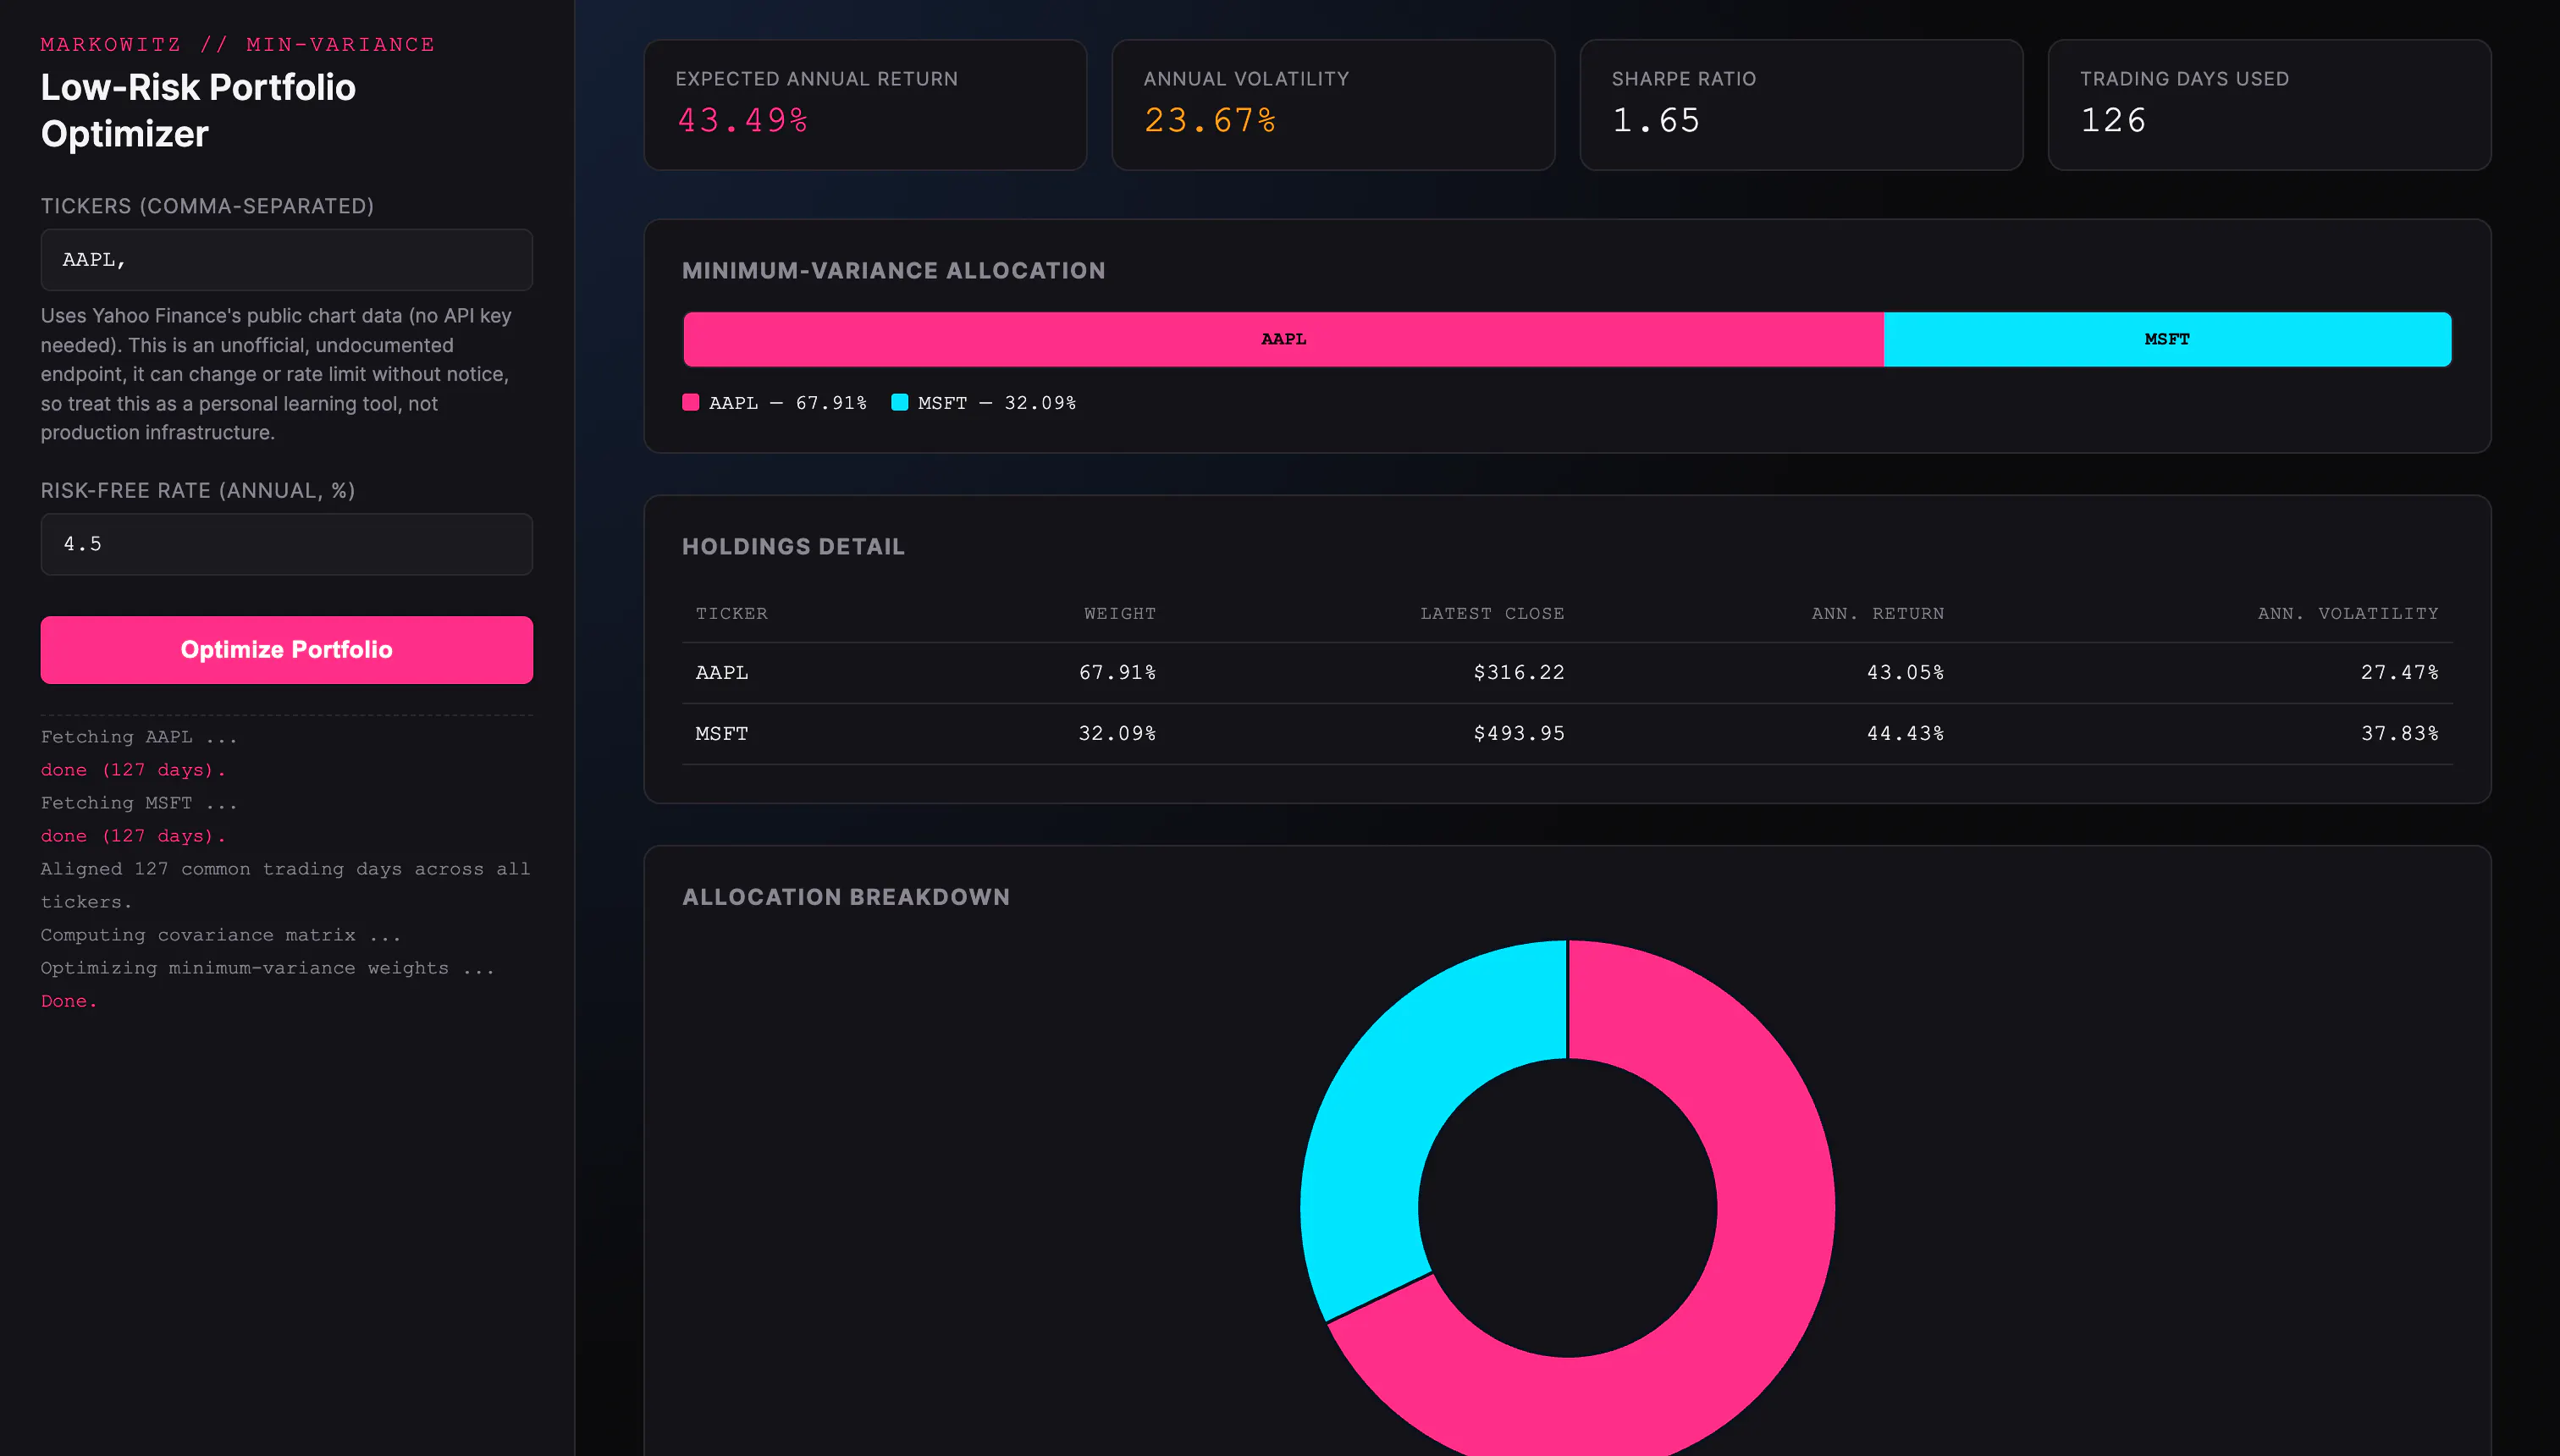Click the 'Aligned 127 common trading days' log line
Image resolution: width=2560 pixels, height=1456 pixels.
(285, 885)
